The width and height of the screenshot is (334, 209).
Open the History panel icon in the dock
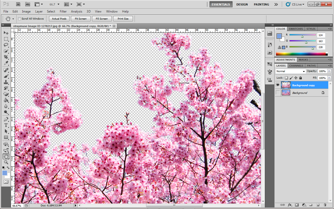tap(270, 45)
